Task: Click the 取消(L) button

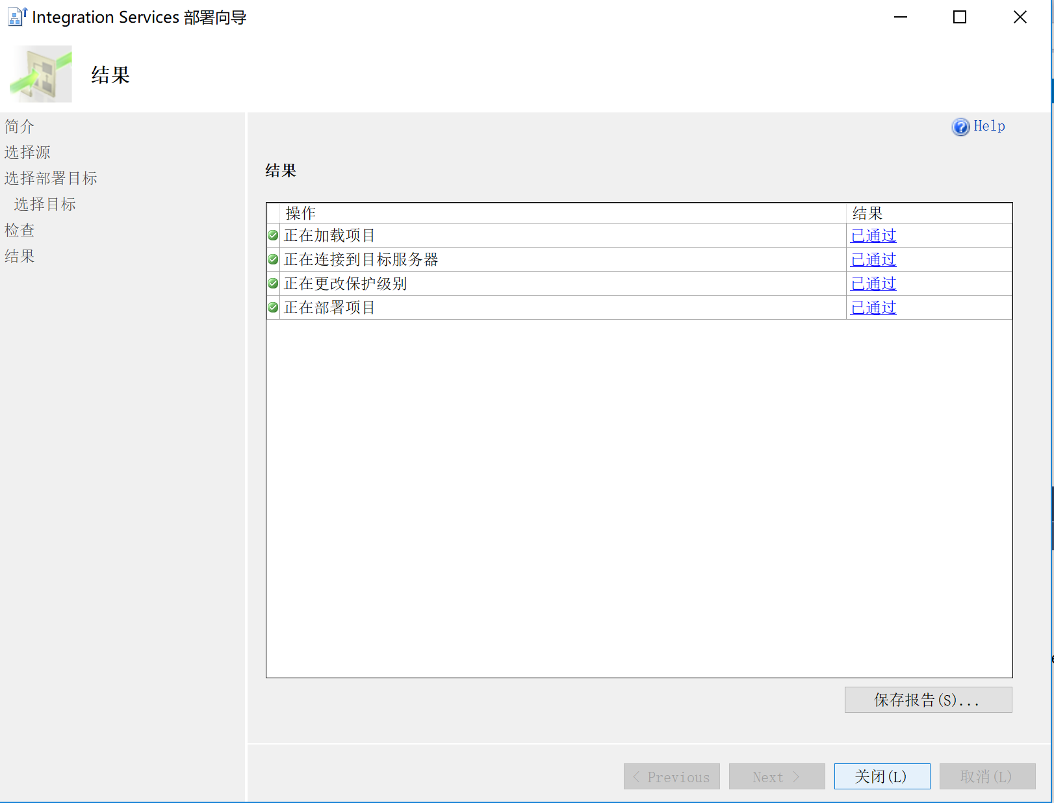Action: [x=988, y=776]
